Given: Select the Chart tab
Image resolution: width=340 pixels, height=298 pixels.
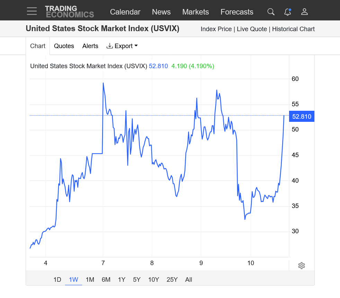Looking at the screenshot, I should click(x=38, y=46).
